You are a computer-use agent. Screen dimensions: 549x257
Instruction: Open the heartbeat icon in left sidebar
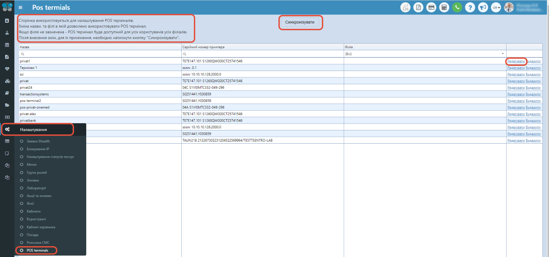(x=7, y=69)
